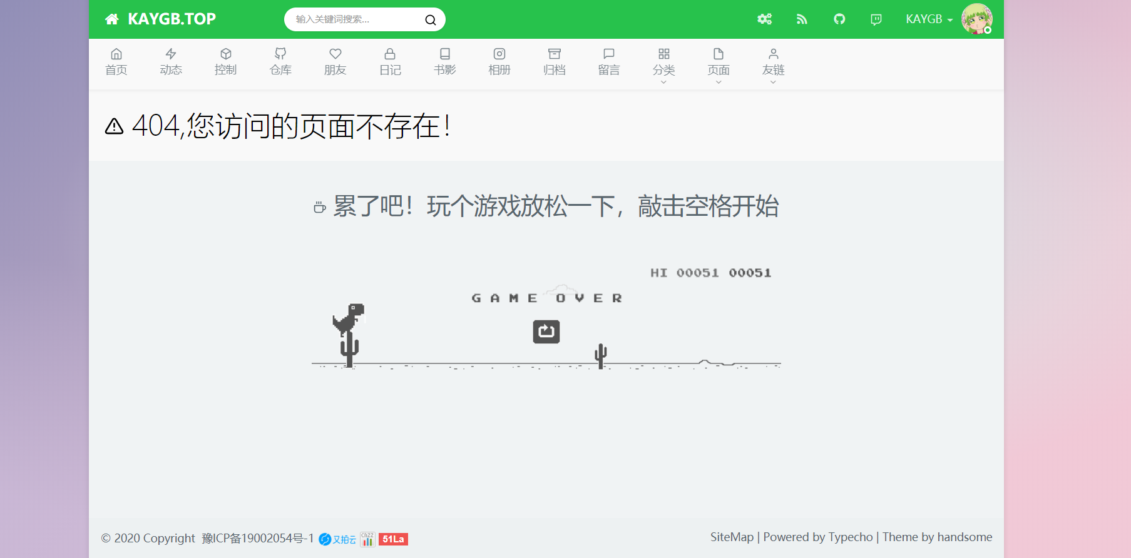Click the 豫ICP备19002054号-1 link
The width and height of the screenshot is (1131, 558).
pyautogui.click(x=258, y=539)
